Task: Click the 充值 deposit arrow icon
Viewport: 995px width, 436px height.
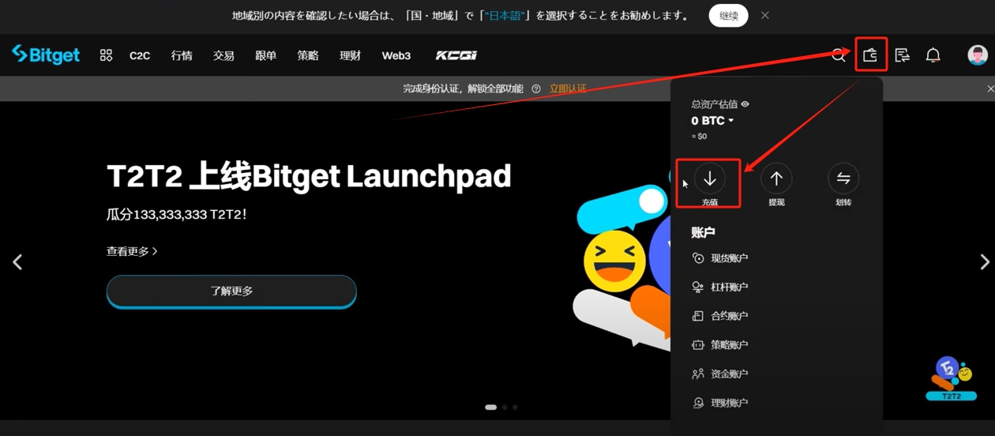Action: click(710, 179)
